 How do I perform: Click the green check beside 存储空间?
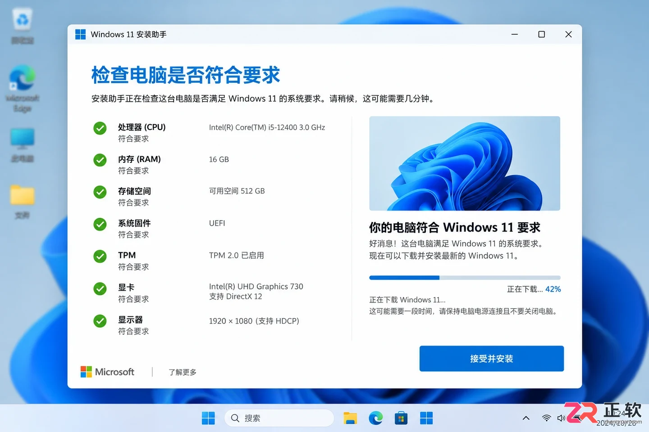100,192
